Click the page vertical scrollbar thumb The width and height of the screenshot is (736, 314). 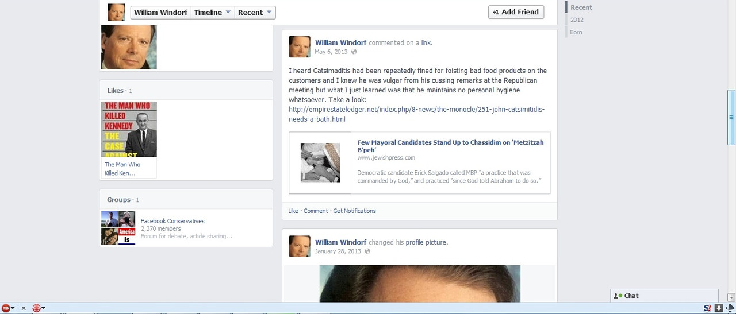click(x=731, y=117)
